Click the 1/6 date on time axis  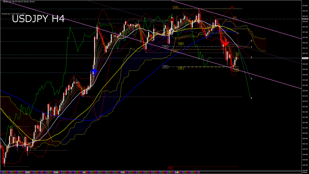coord(84,172)
